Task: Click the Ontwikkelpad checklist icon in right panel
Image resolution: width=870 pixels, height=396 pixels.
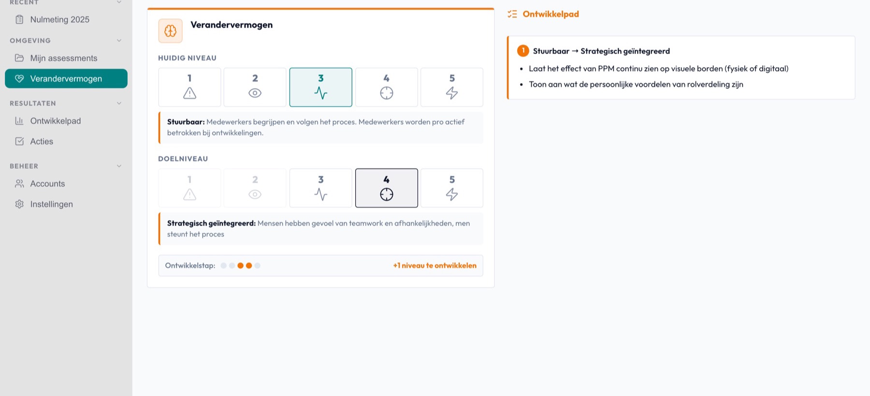Action: point(512,14)
